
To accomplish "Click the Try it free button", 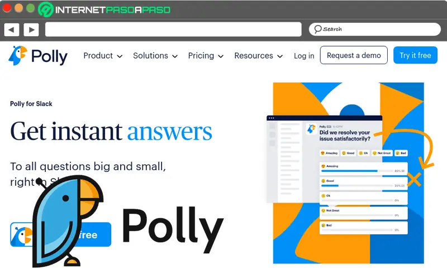I will coord(415,55).
